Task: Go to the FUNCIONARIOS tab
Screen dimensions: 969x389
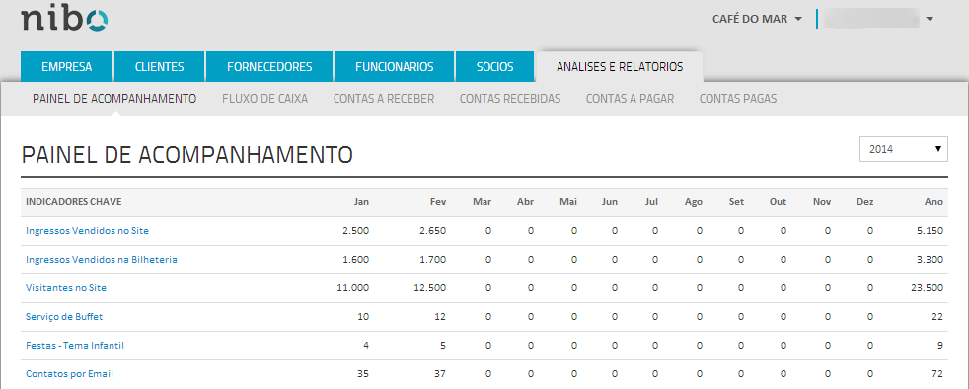Action: pyautogui.click(x=395, y=67)
